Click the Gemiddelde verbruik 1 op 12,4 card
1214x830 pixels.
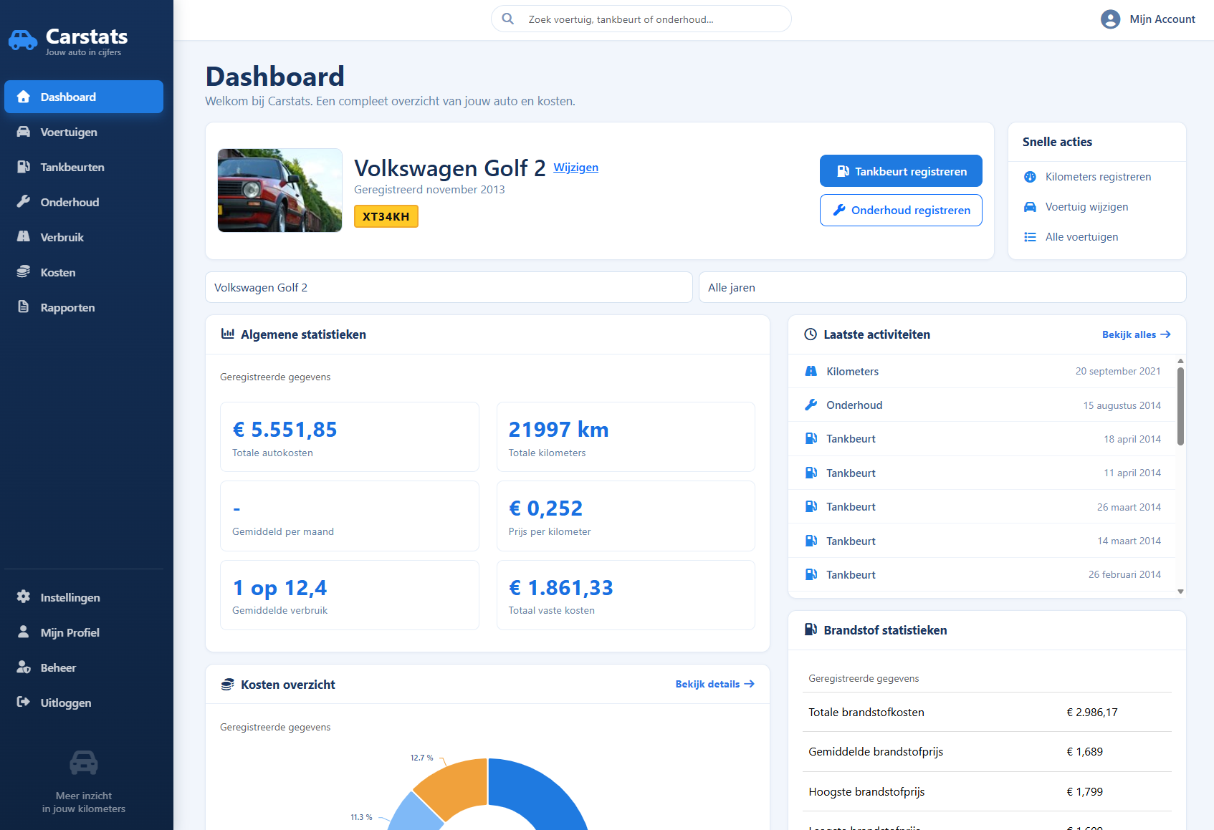tap(350, 595)
